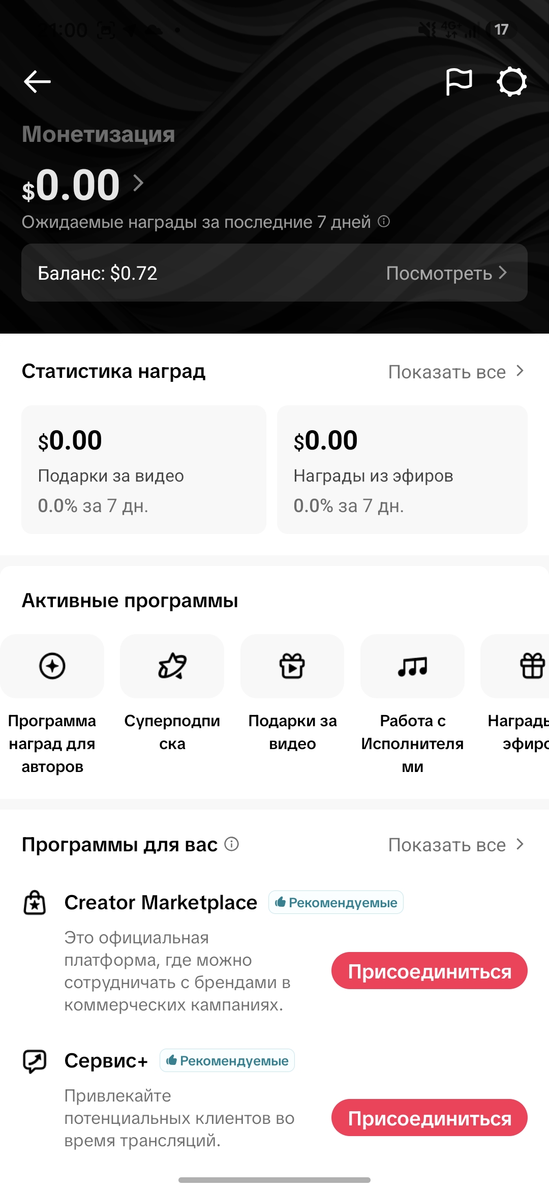Join the Creator Marketplace program
This screenshot has width=549, height=1190.
click(430, 971)
